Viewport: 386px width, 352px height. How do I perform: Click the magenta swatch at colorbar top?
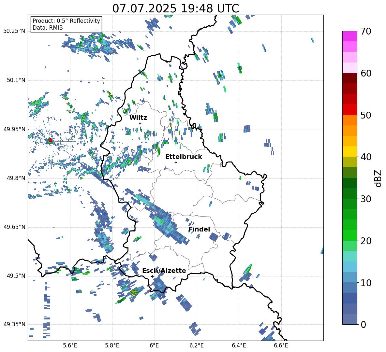(x=349, y=36)
